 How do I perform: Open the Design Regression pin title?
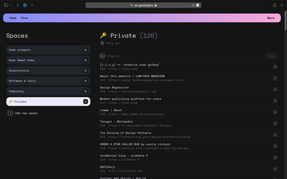tap(114, 87)
